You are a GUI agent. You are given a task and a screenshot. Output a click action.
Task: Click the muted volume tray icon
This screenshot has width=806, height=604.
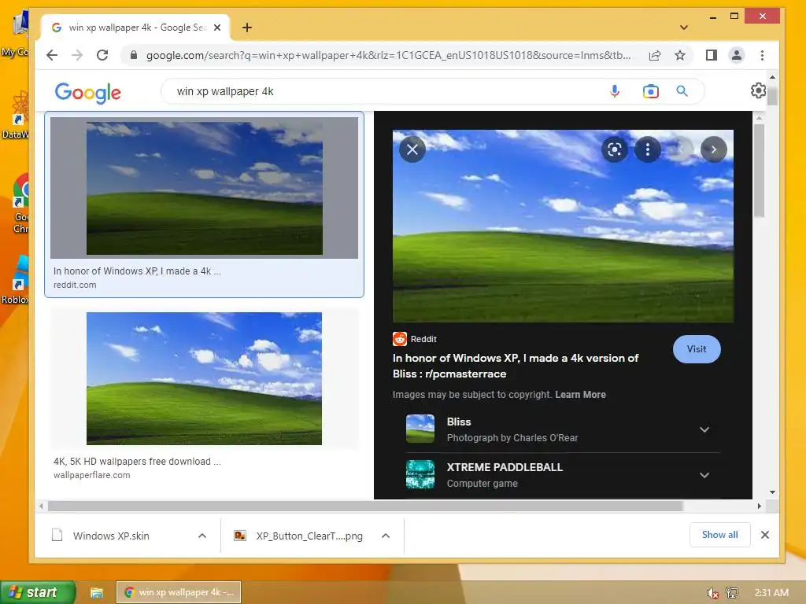click(x=712, y=593)
